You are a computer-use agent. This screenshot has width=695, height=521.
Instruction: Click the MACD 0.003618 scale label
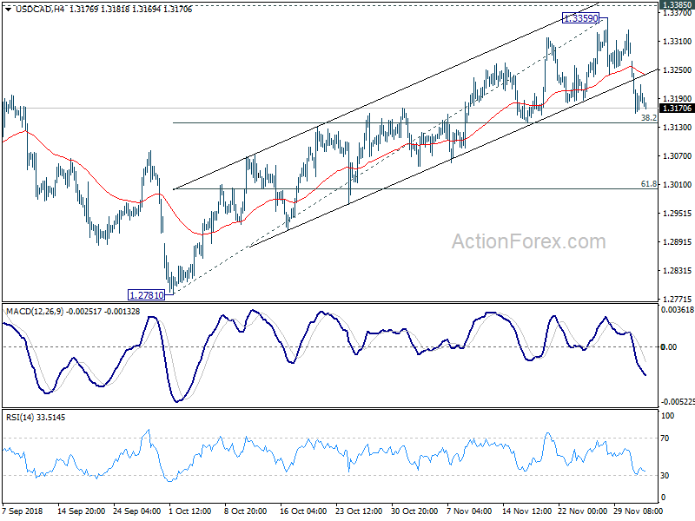point(678,310)
